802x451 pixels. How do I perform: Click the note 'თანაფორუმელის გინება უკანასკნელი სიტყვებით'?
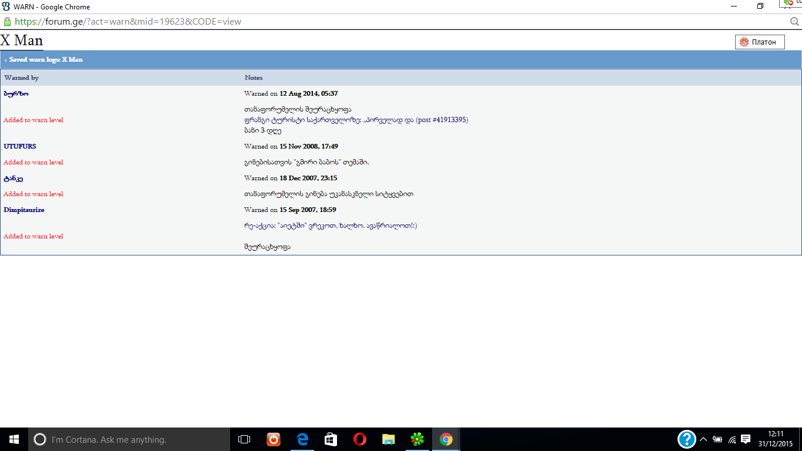click(329, 194)
